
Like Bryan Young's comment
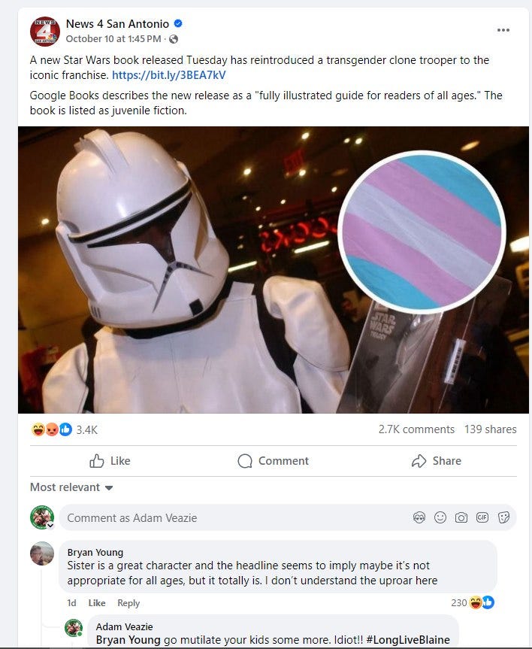(97, 603)
